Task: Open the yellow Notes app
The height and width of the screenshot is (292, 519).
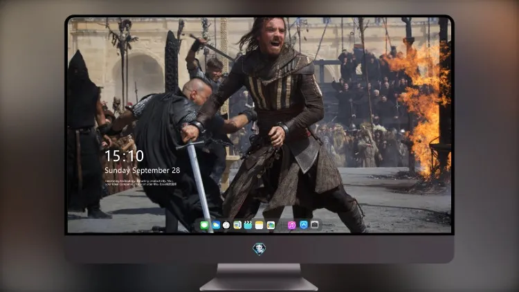Action: (x=259, y=225)
